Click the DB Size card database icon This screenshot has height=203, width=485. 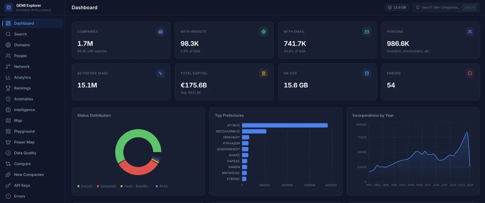point(367,73)
